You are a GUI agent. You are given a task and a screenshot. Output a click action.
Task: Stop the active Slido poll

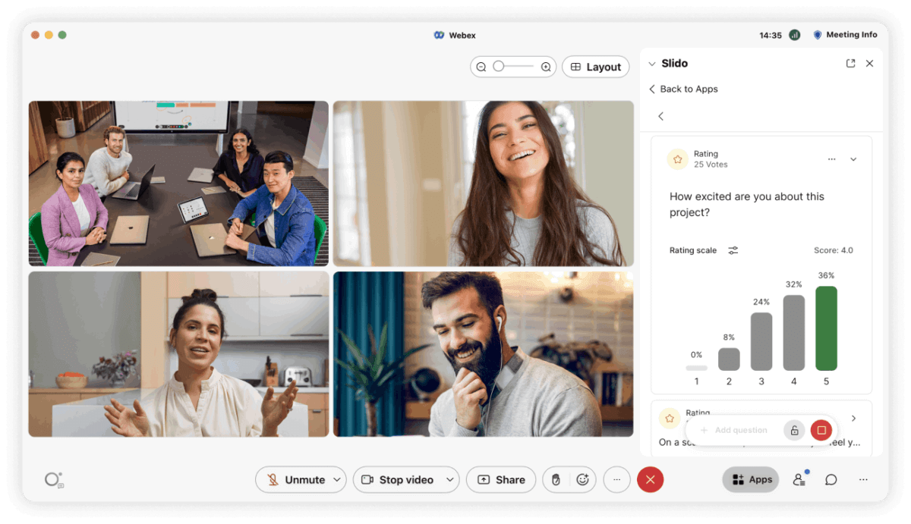tap(821, 430)
